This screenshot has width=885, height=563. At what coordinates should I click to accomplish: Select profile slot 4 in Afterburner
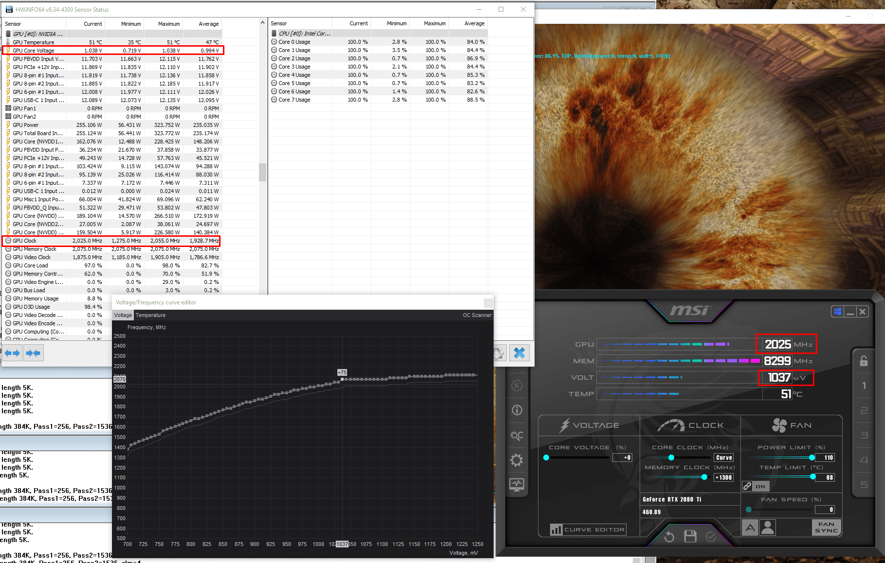[x=864, y=459]
